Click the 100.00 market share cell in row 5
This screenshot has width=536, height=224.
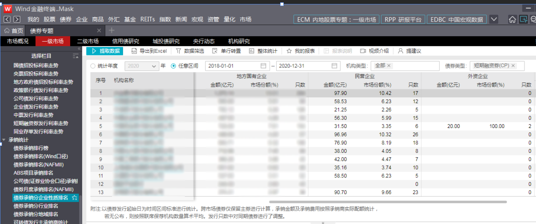[497, 126]
